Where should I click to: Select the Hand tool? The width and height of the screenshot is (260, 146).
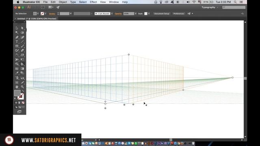point(17,87)
